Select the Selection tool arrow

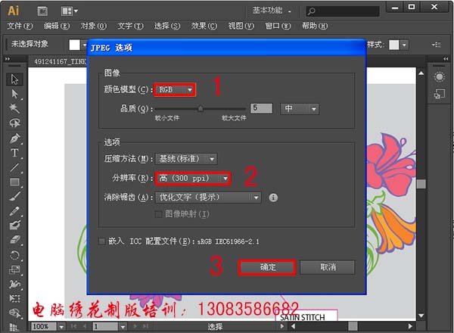[14, 79]
